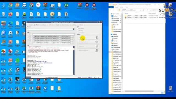Click the Read PIT button
The image size is (176, 99).
click(88, 46)
